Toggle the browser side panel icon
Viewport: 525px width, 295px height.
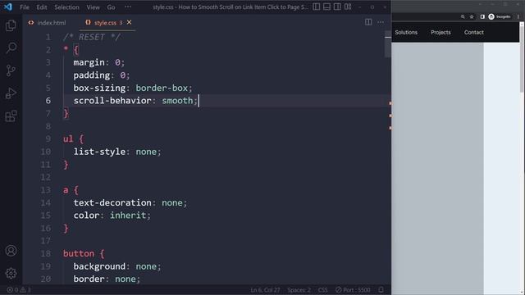482,16
